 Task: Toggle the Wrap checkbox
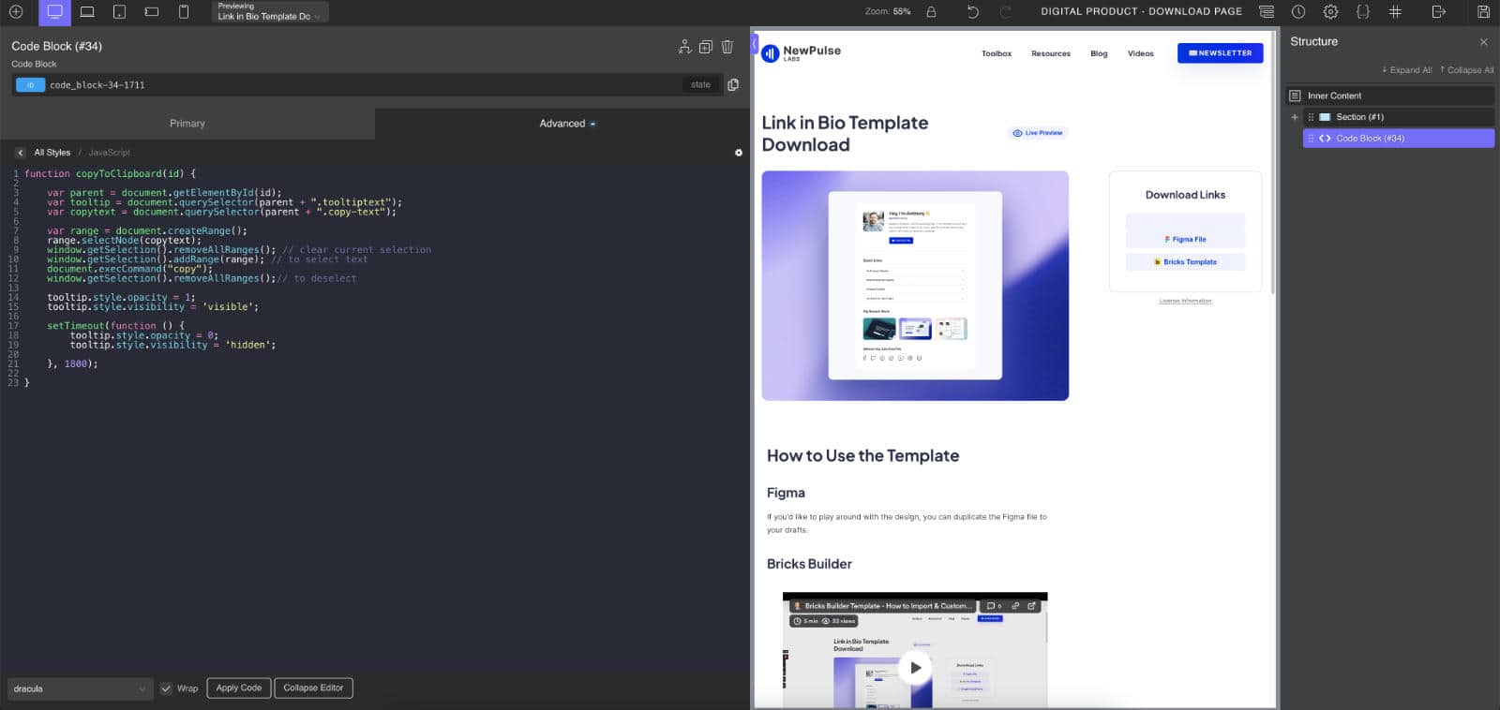pyautogui.click(x=166, y=688)
